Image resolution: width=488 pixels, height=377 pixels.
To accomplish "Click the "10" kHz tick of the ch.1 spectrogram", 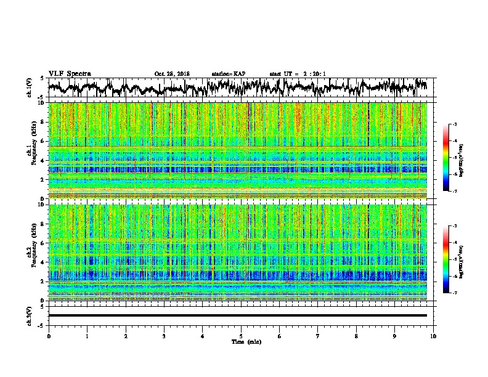I will (42, 103).
